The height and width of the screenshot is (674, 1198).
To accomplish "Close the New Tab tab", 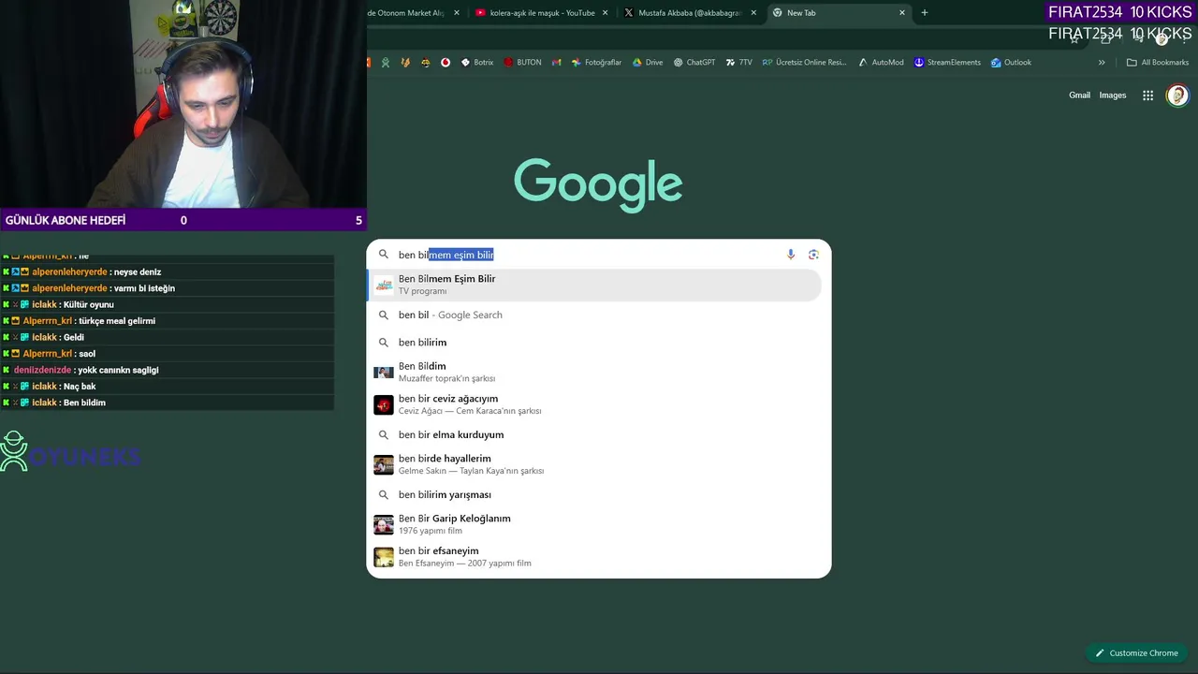I will (x=902, y=13).
